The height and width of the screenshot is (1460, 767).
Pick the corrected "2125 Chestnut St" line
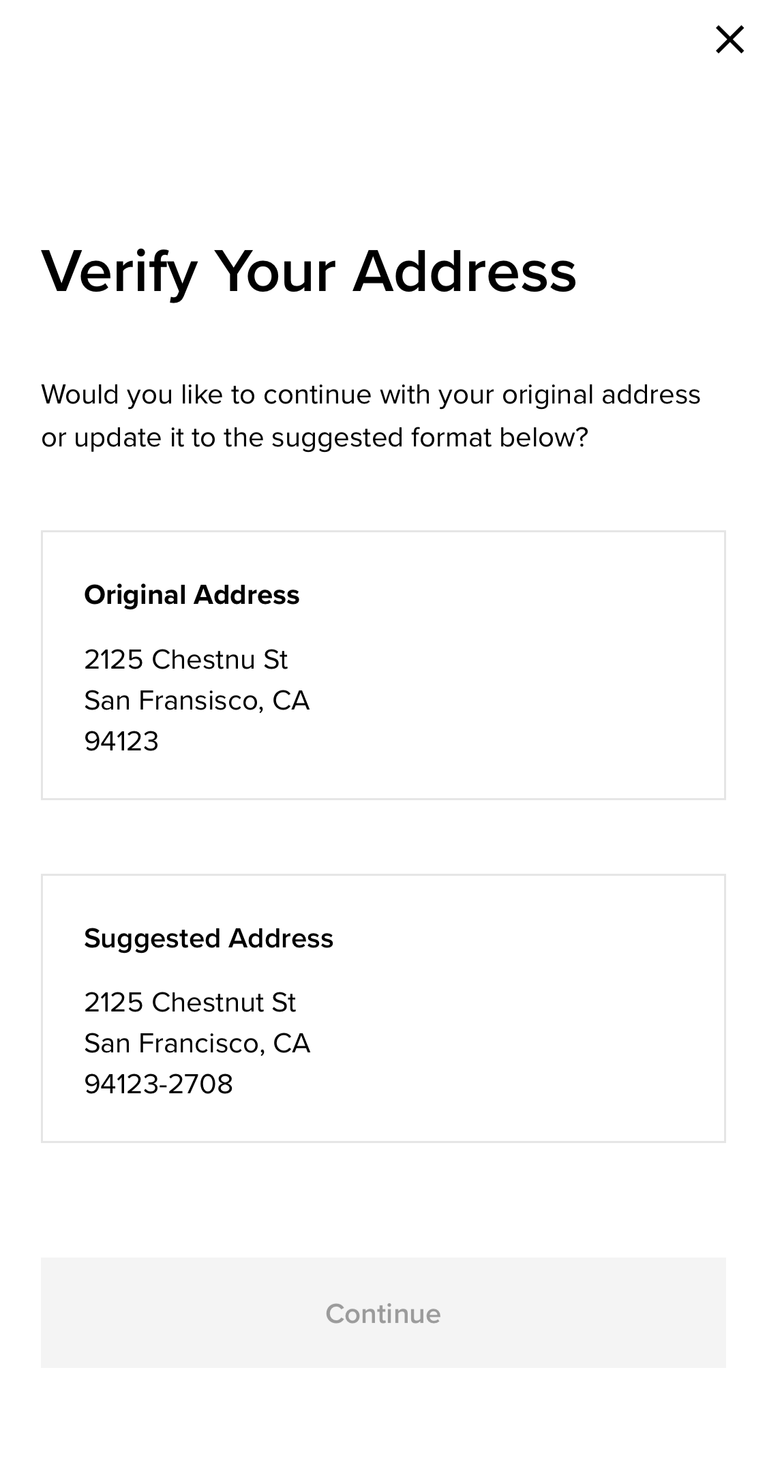click(x=190, y=1003)
